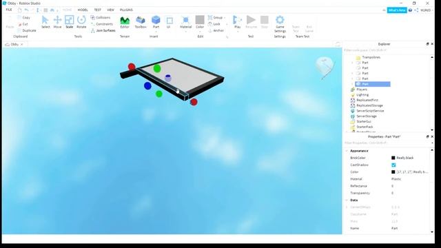This screenshot has height=248, width=441.
Task: Switch to the VIEW tab
Action: tap(110, 10)
